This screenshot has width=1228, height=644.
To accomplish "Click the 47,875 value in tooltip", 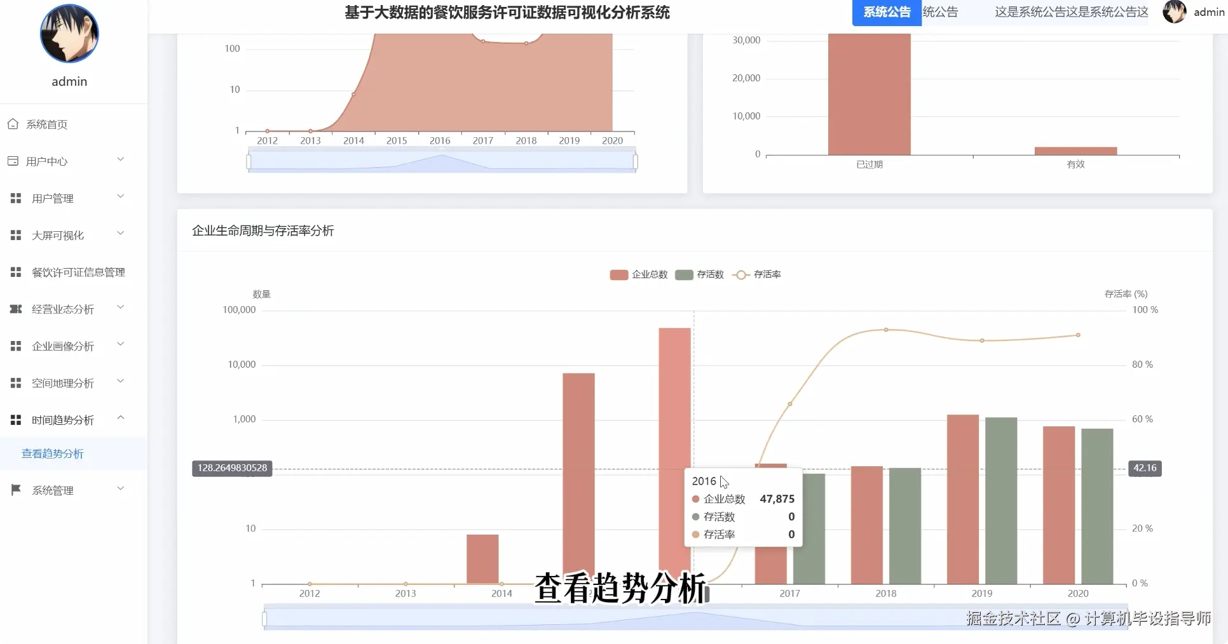I will [777, 499].
